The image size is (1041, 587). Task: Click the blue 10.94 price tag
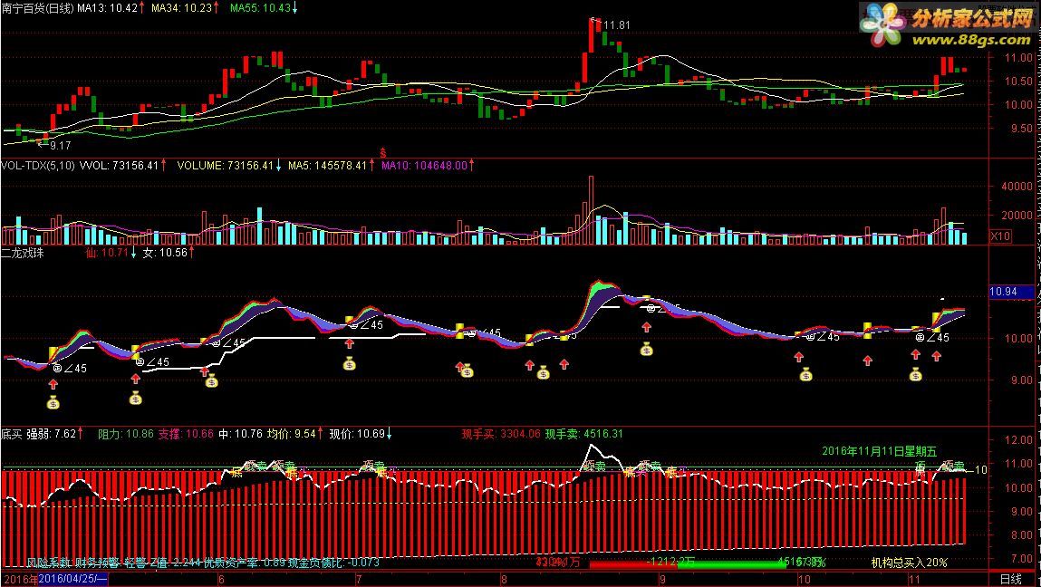1011,292
